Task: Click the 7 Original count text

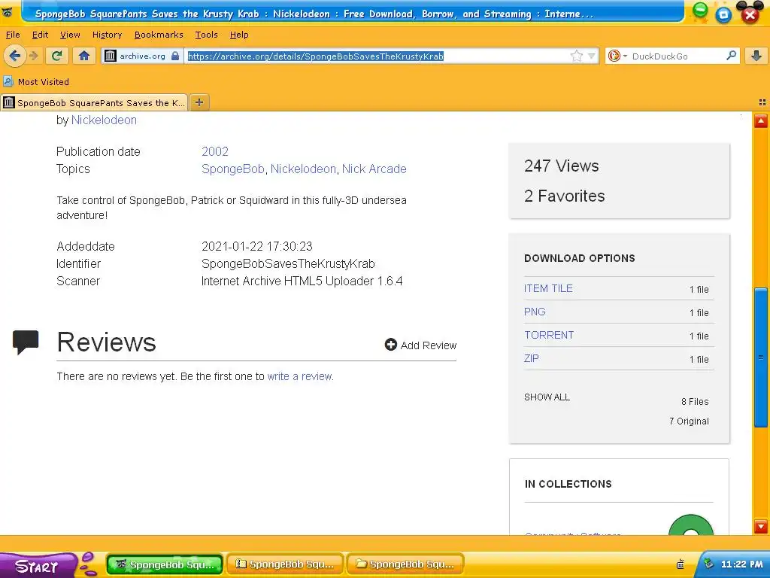Action: coord(689,421)
